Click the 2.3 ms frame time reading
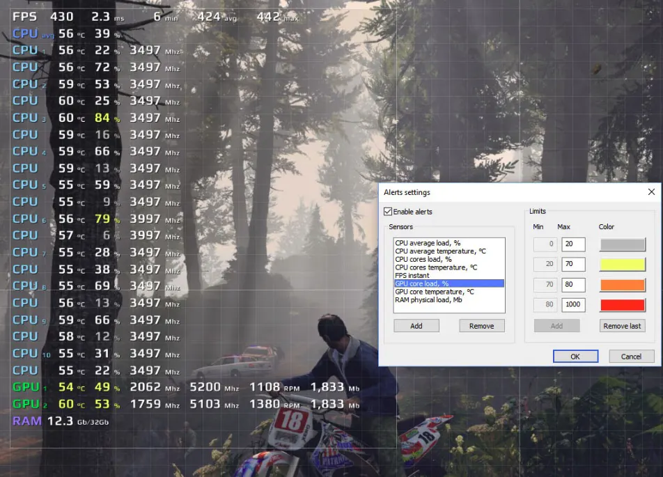This screenshot has width=663, height=477. click(108, 17)
